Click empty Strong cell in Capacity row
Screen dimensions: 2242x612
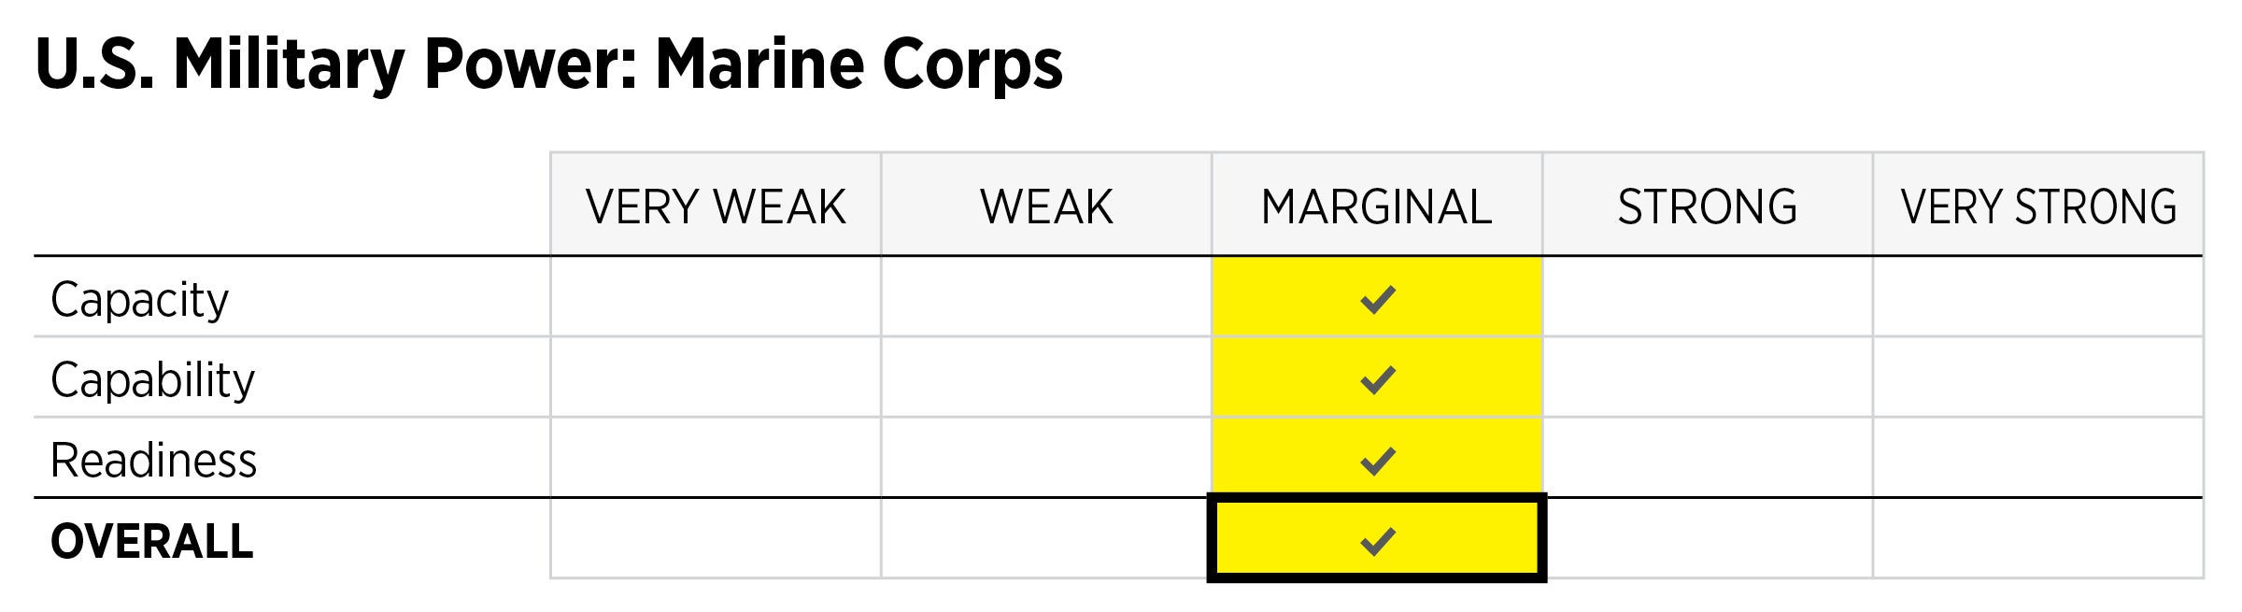1708,297
